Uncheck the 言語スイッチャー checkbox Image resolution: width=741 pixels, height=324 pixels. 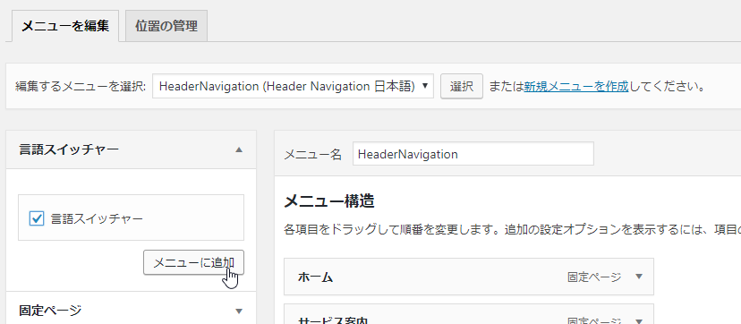37,218
